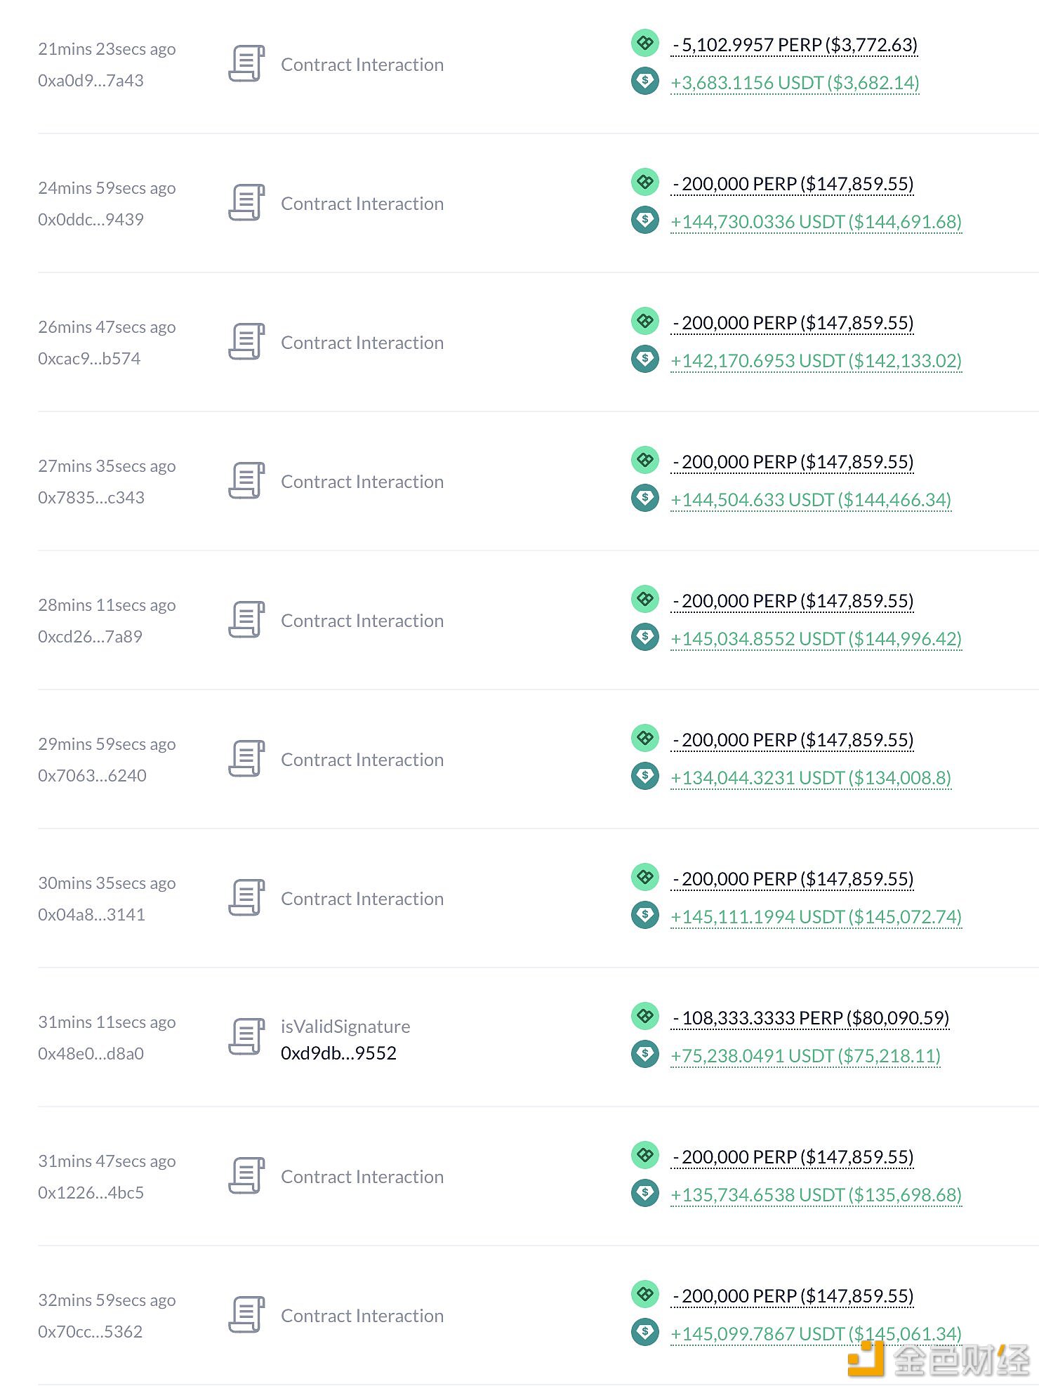Screen dimensions: 1039x1386
Task: Open +145,111.1994 USDT amount link
Action: (816, 917)
